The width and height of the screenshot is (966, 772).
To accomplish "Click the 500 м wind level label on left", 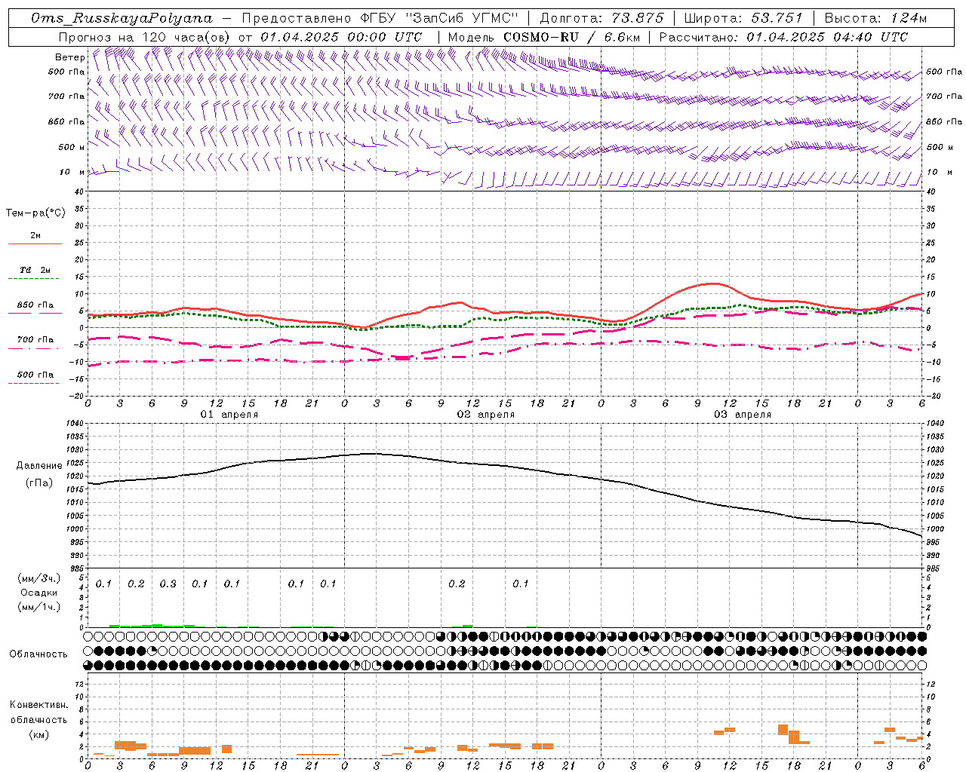I will (72, 147).
